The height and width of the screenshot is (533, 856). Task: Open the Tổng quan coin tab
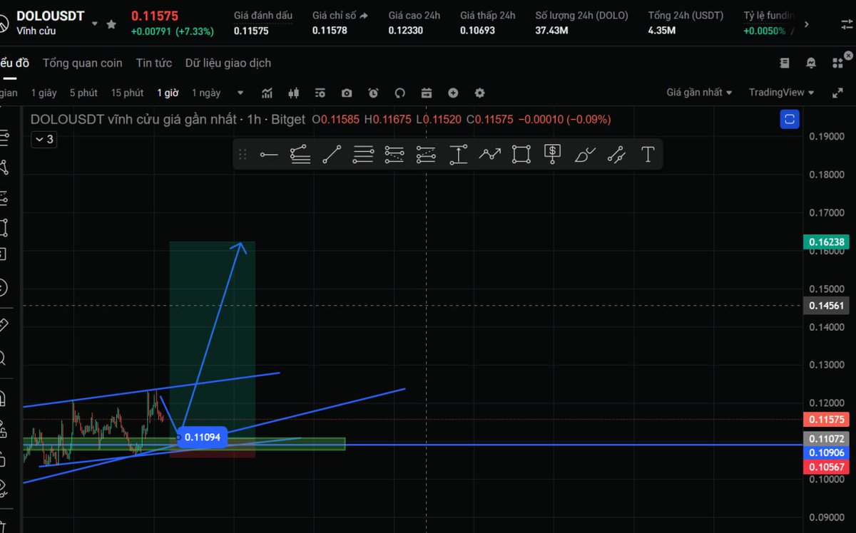(82, 63)
